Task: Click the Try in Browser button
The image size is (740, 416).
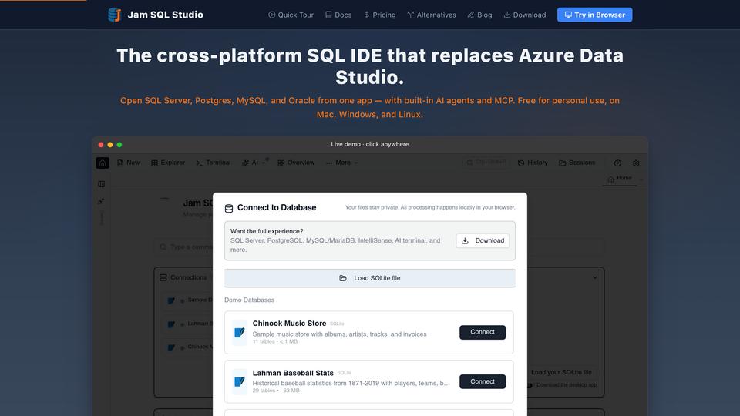Action: pyautogui.click(x=594, y=15)
